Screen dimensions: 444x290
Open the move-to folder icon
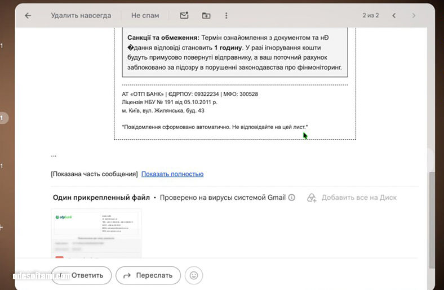206,16
